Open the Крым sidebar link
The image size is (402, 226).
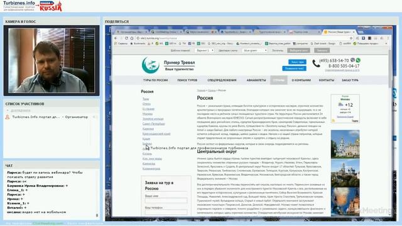point(146,139)
